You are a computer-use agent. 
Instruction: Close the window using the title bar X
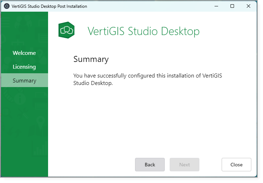[249, 6]
